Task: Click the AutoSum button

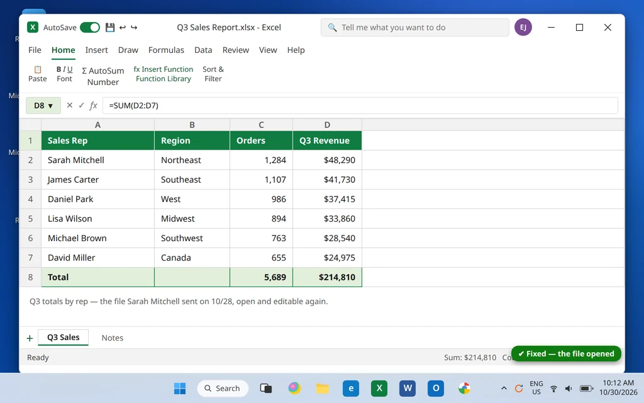Action: coord(103,71)
